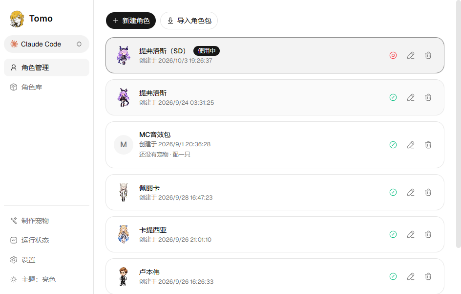Click the 卡提西亚 name text

(x=153, y=230)
